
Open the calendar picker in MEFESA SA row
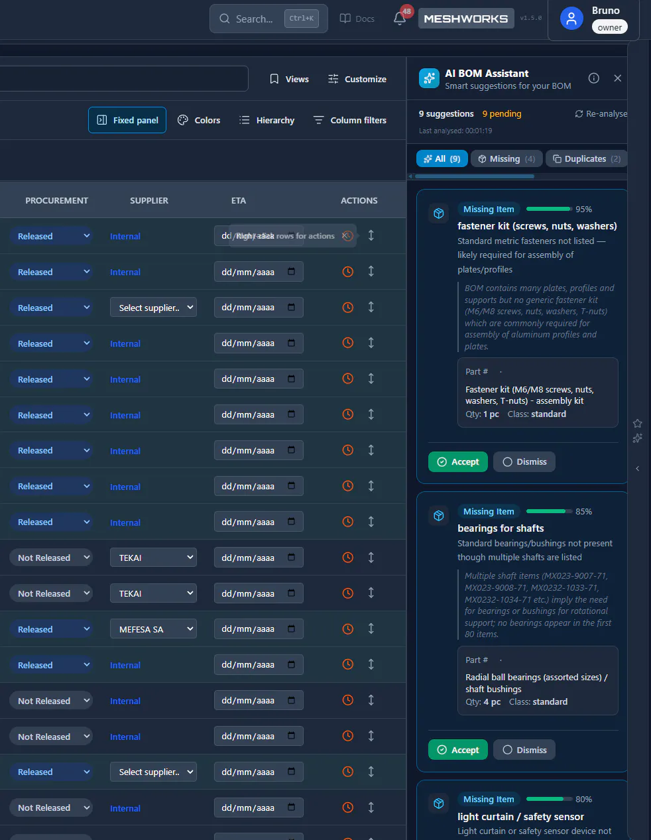point(291,629)
